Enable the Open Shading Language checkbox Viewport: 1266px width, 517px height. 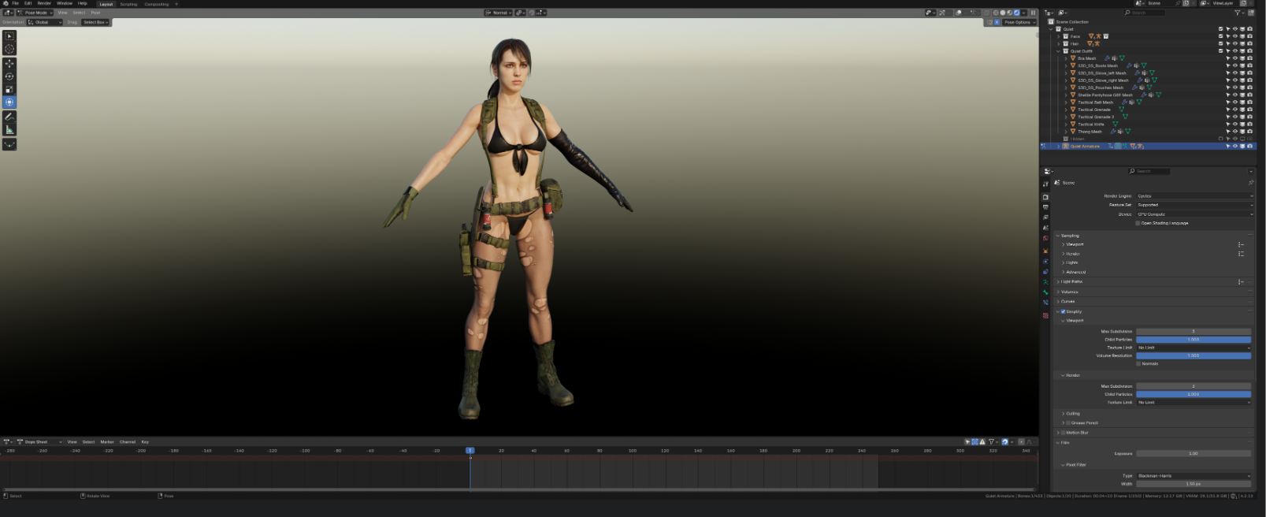[1138, 223]
